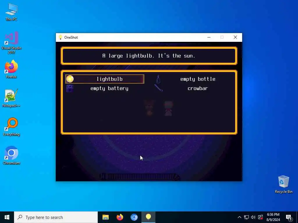Show hidden system tray icons
This screenshot has height=223, width=298.
click(240, 217)
